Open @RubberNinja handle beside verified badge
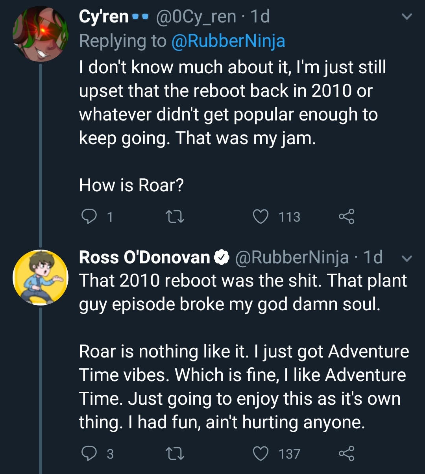425x474 pixels. 292,257
